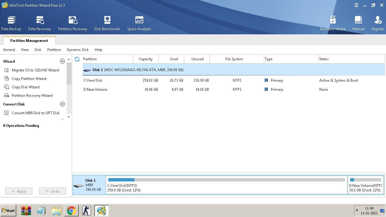Click the Partition Recovery Wizard icon
This screenshot has width=386, height=217.
pyautogui.click(x=7, y=96)
